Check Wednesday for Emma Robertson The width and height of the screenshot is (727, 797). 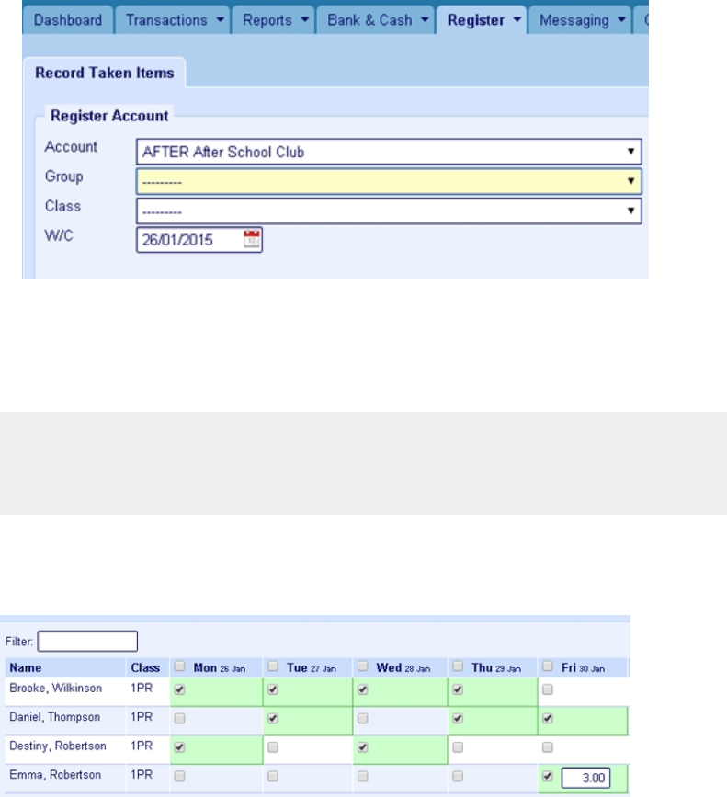[x=363, y=776]
